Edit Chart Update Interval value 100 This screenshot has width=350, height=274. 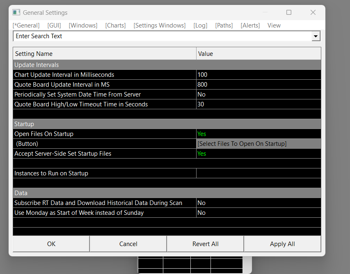point(258,75)
